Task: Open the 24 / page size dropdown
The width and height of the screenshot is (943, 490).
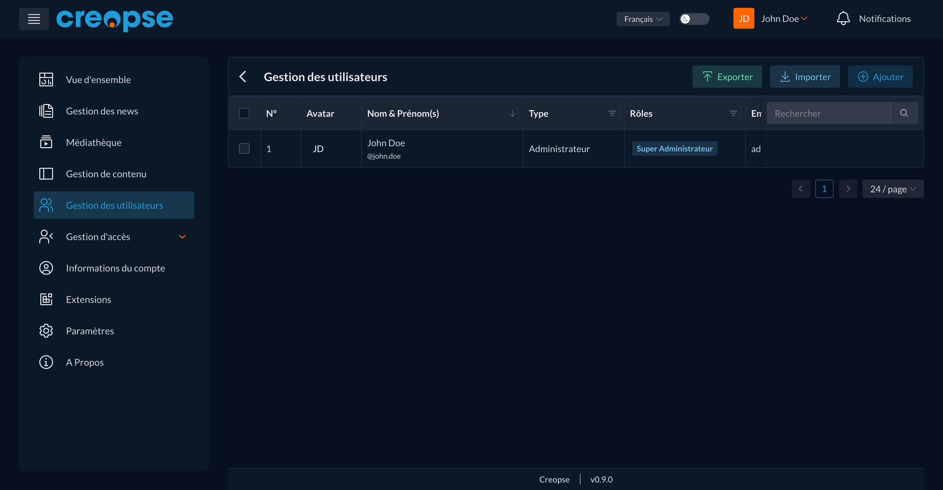Action: pos(893,189)
